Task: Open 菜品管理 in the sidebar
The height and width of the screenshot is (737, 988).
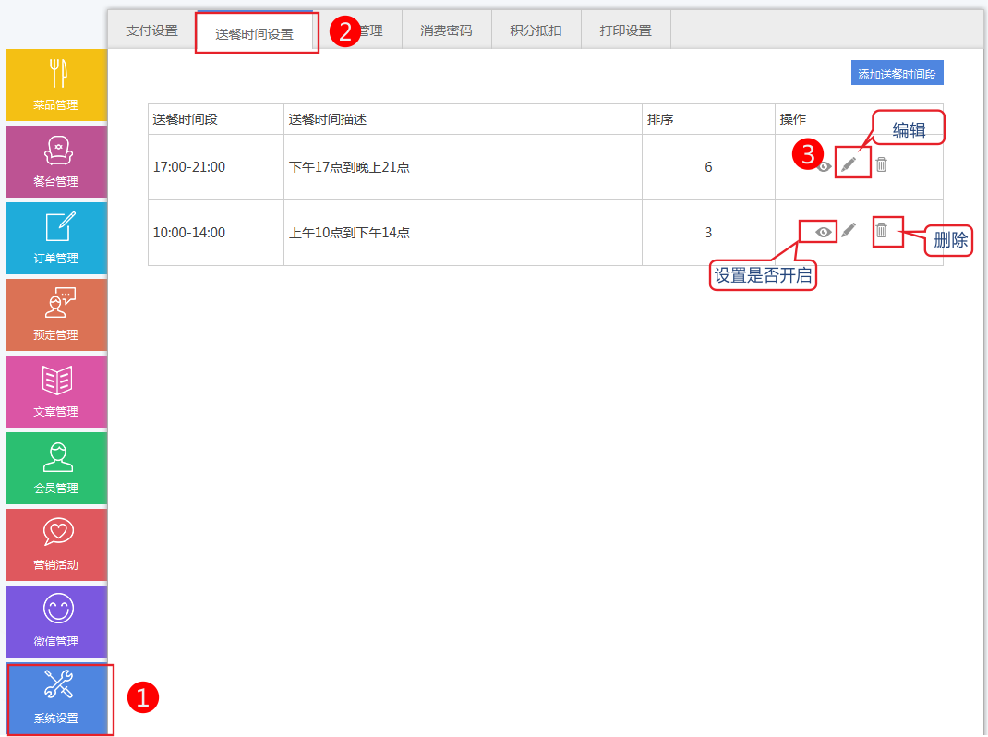Action: (56, 85)
